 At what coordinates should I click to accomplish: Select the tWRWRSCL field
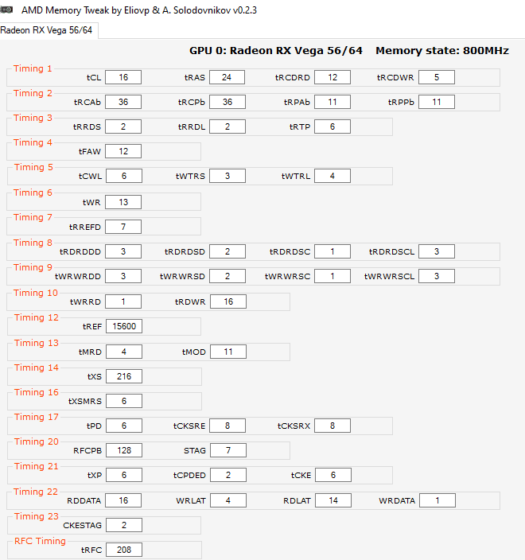pyautogui.click(x=437, y=276)
